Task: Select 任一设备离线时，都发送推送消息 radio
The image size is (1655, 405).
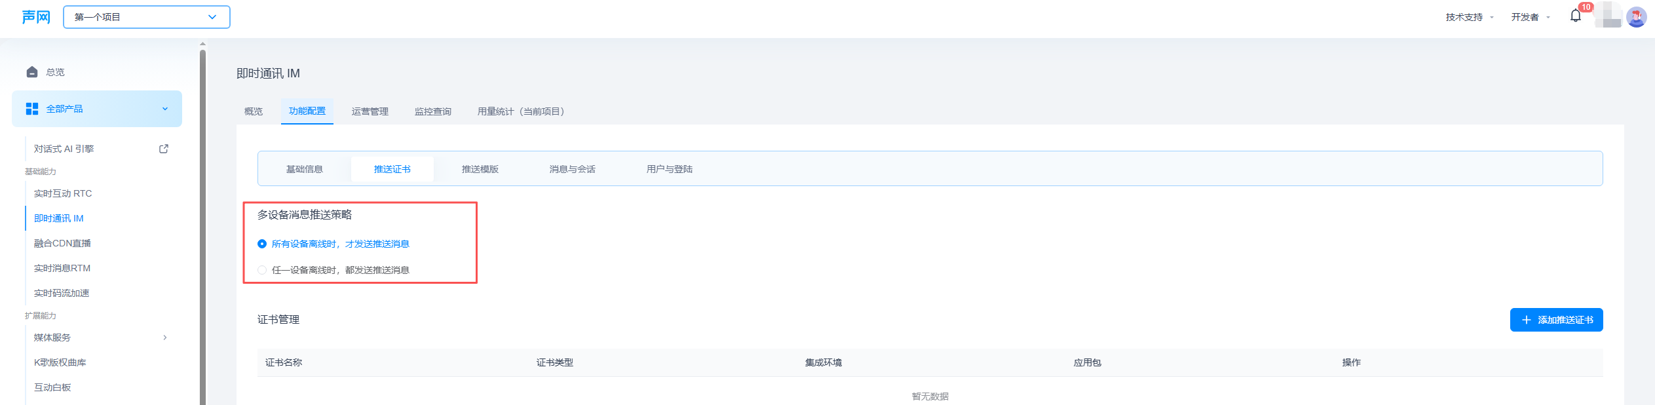Action: pos(262,270)
